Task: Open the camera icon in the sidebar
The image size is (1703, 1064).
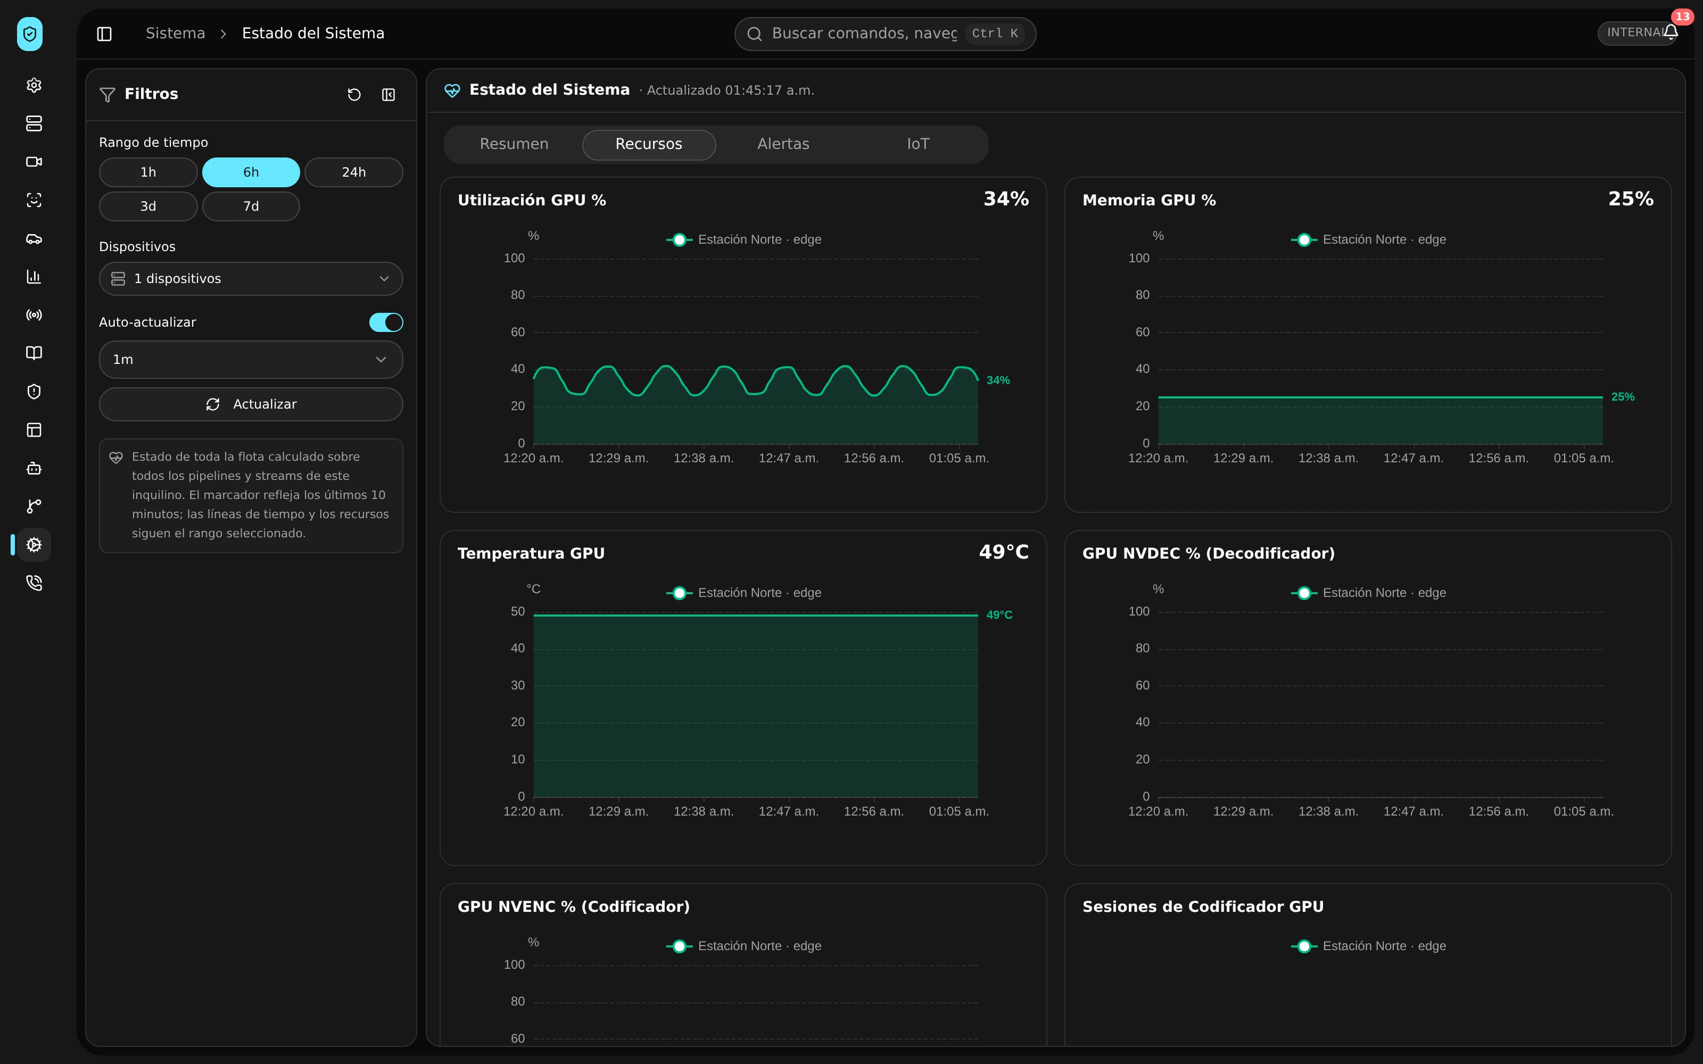Action: point(34,162)
